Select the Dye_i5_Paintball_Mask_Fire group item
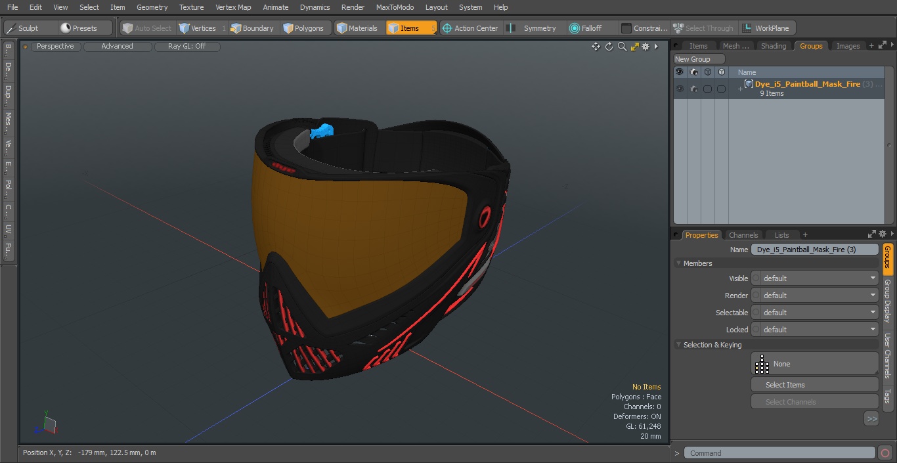This screenshot has width=897, height=463. (808, 84)
